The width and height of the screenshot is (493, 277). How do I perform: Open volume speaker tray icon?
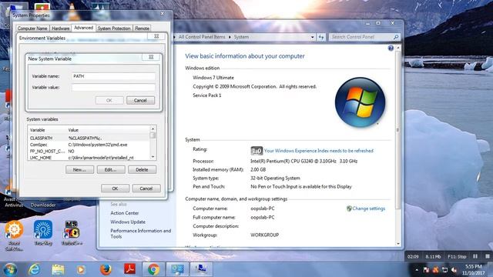point(454,270)
